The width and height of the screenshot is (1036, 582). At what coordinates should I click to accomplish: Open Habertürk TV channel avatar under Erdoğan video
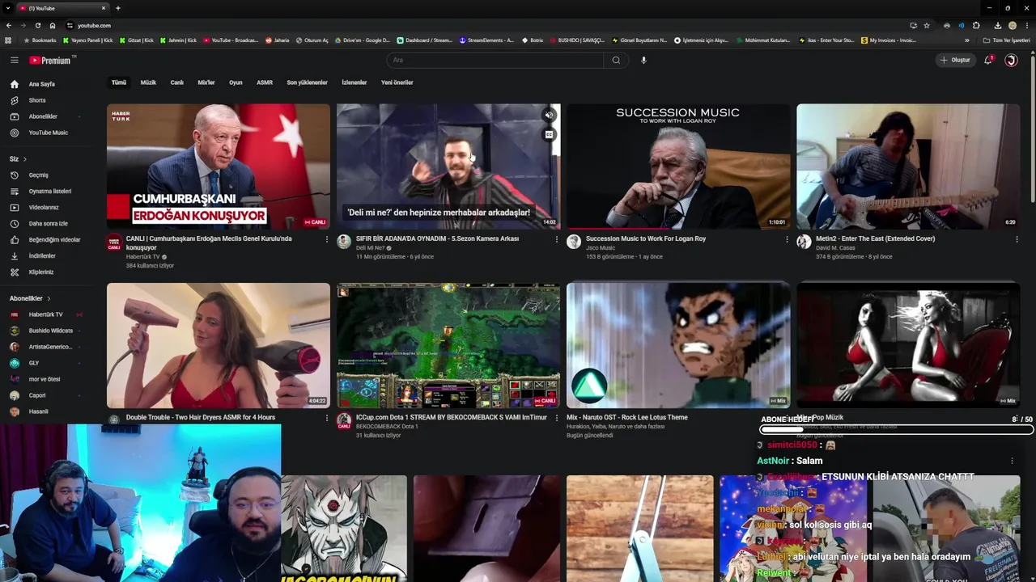click(x=114, y=242)
